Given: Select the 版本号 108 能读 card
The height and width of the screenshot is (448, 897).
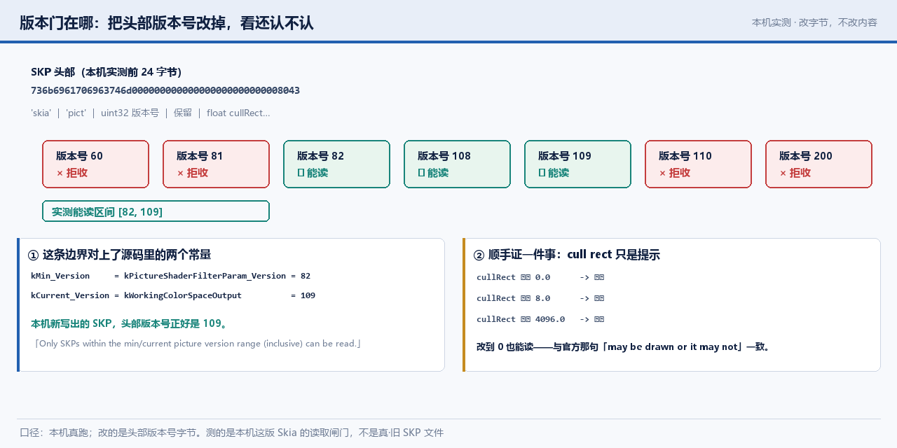Looking at the screenshot, I should point(457,164).
